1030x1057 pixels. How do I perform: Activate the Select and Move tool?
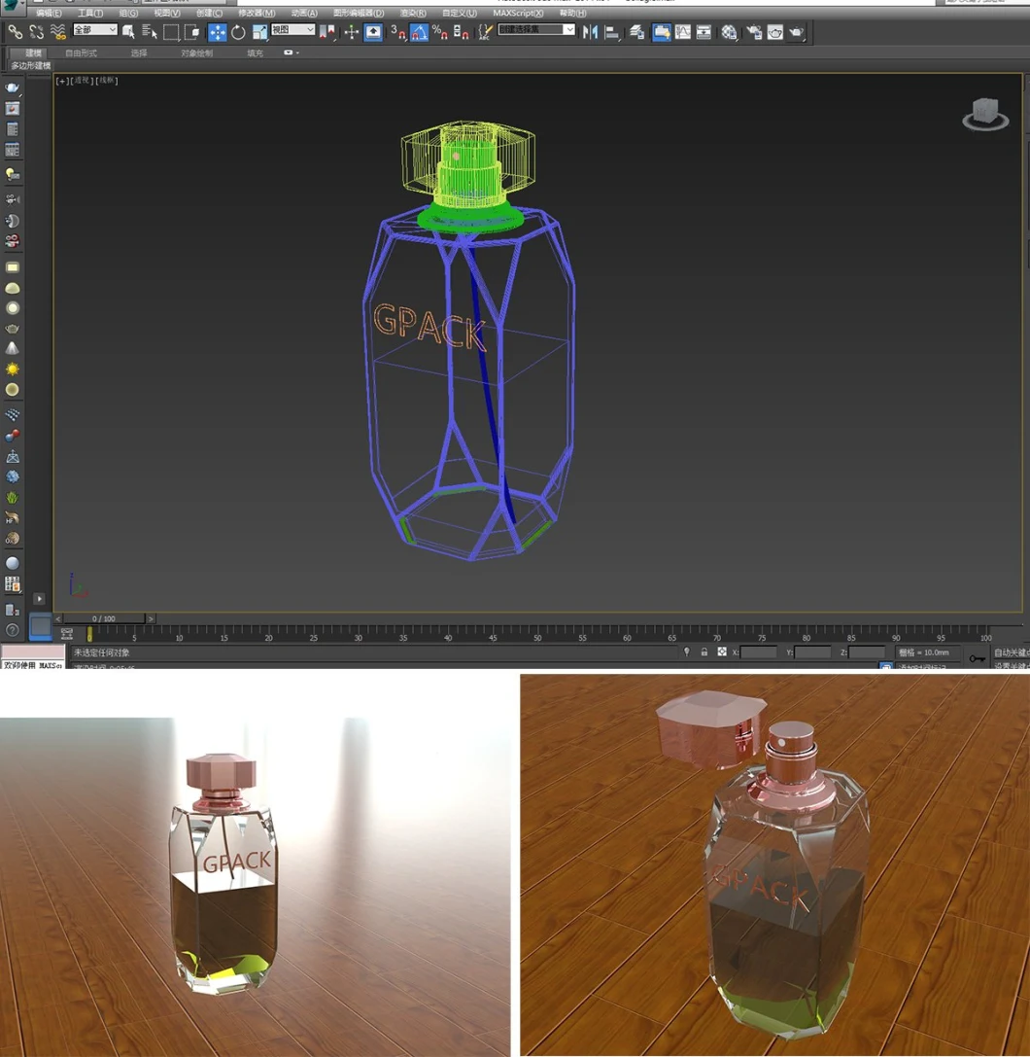[x=217, y=32]
